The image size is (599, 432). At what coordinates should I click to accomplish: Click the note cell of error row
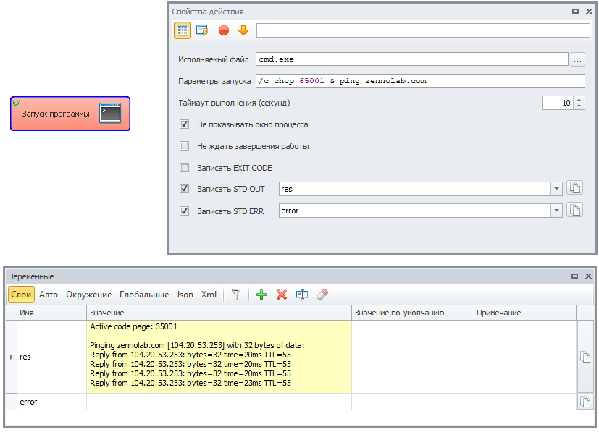point(525,402)
